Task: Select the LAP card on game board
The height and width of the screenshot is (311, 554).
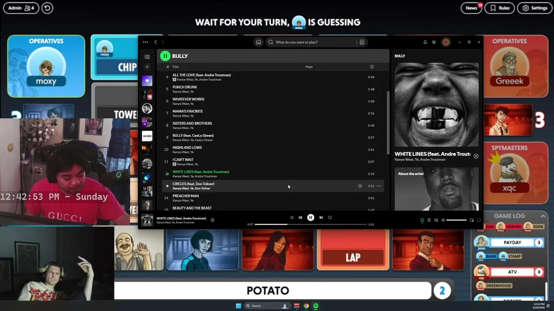Action: 353,251
